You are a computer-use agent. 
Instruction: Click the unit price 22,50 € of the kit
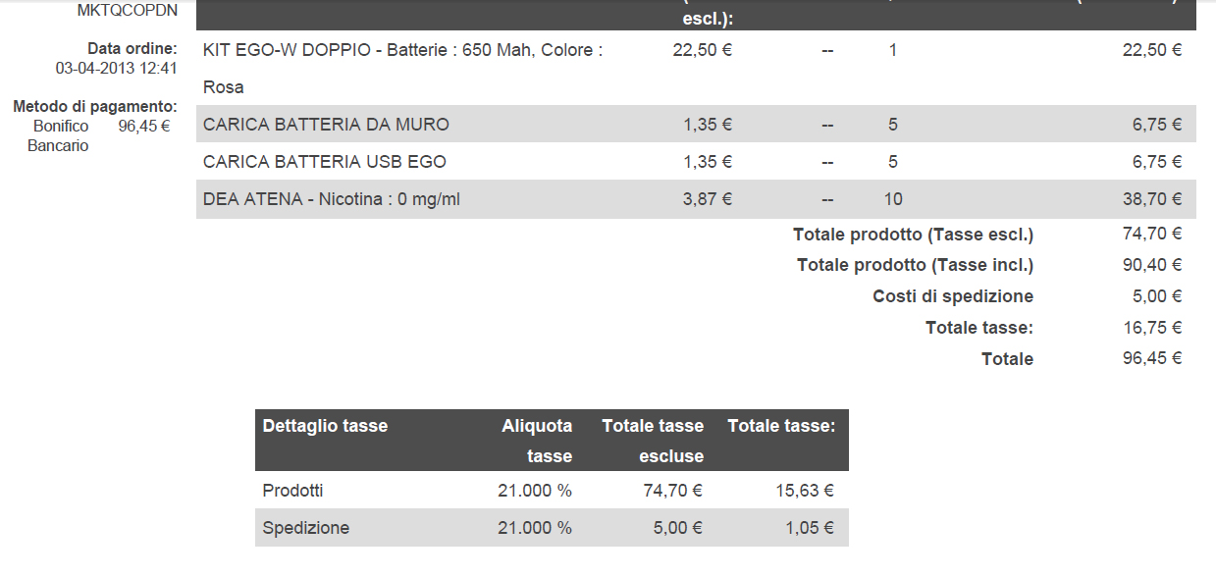[x=703, y=50]
